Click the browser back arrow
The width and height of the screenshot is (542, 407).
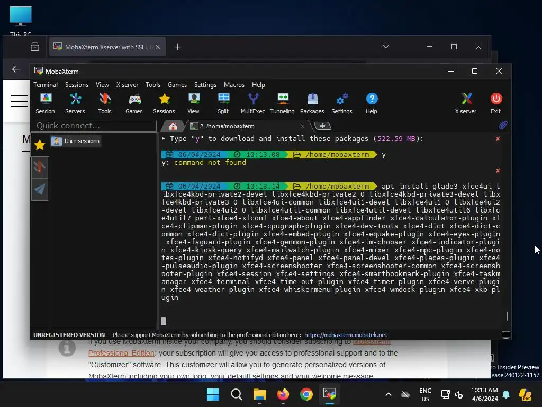[15, 69]
